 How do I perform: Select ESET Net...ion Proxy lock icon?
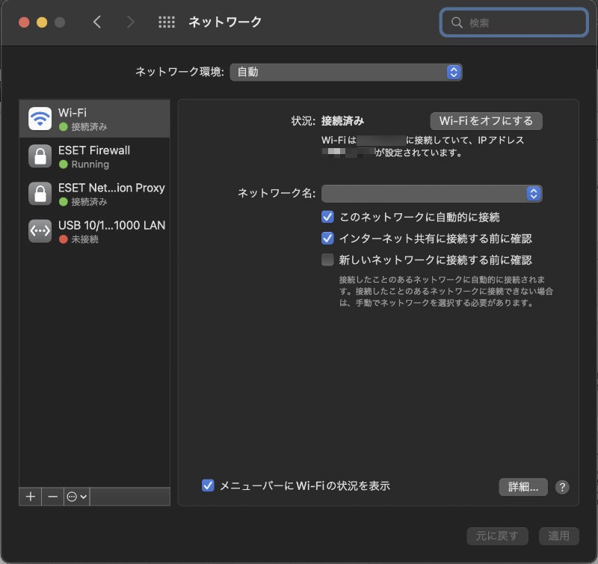tap(40, 194)
